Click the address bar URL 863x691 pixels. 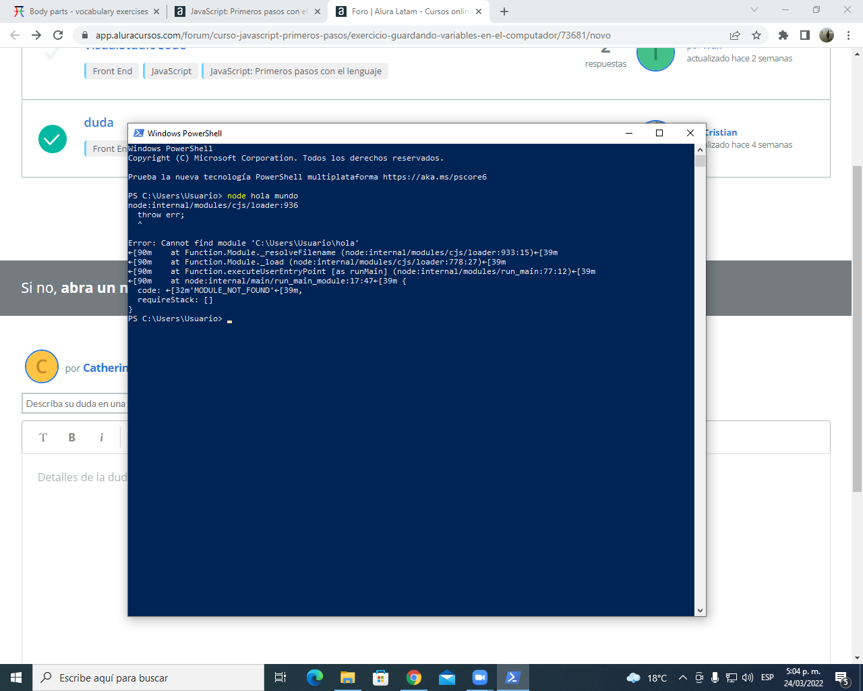tap(353, 35)
